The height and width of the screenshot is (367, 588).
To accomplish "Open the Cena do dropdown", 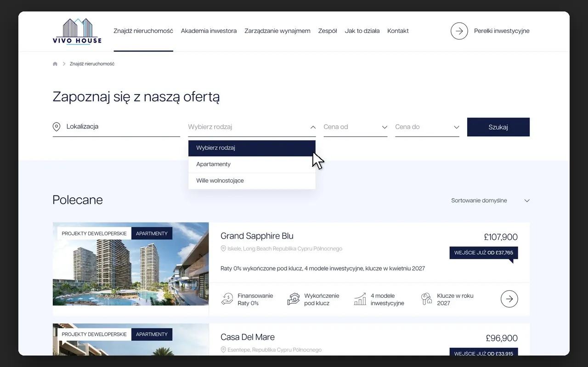I will [x=427, y=127].
